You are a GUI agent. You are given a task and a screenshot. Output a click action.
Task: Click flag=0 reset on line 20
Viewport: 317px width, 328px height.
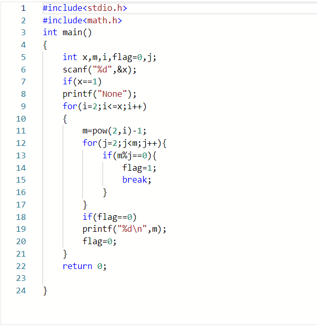click(99, 242)
